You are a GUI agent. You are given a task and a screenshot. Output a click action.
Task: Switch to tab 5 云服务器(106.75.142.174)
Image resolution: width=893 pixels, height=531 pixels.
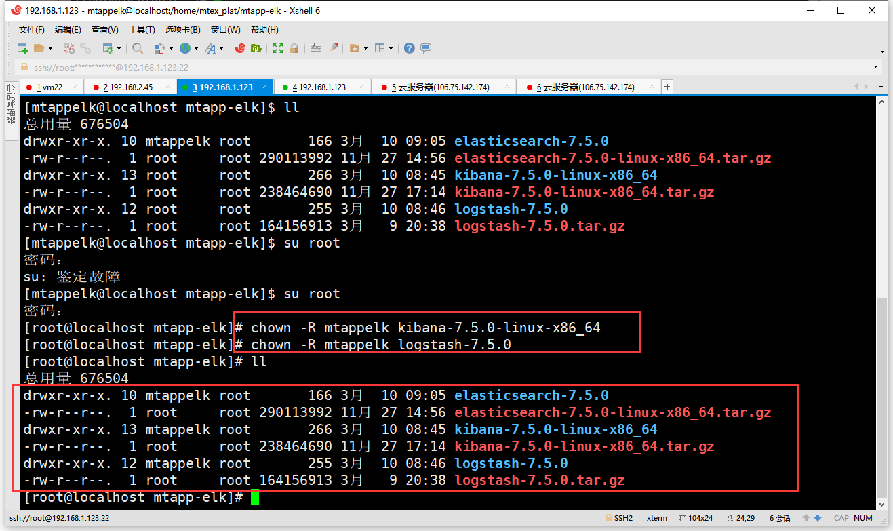(443, 87)
